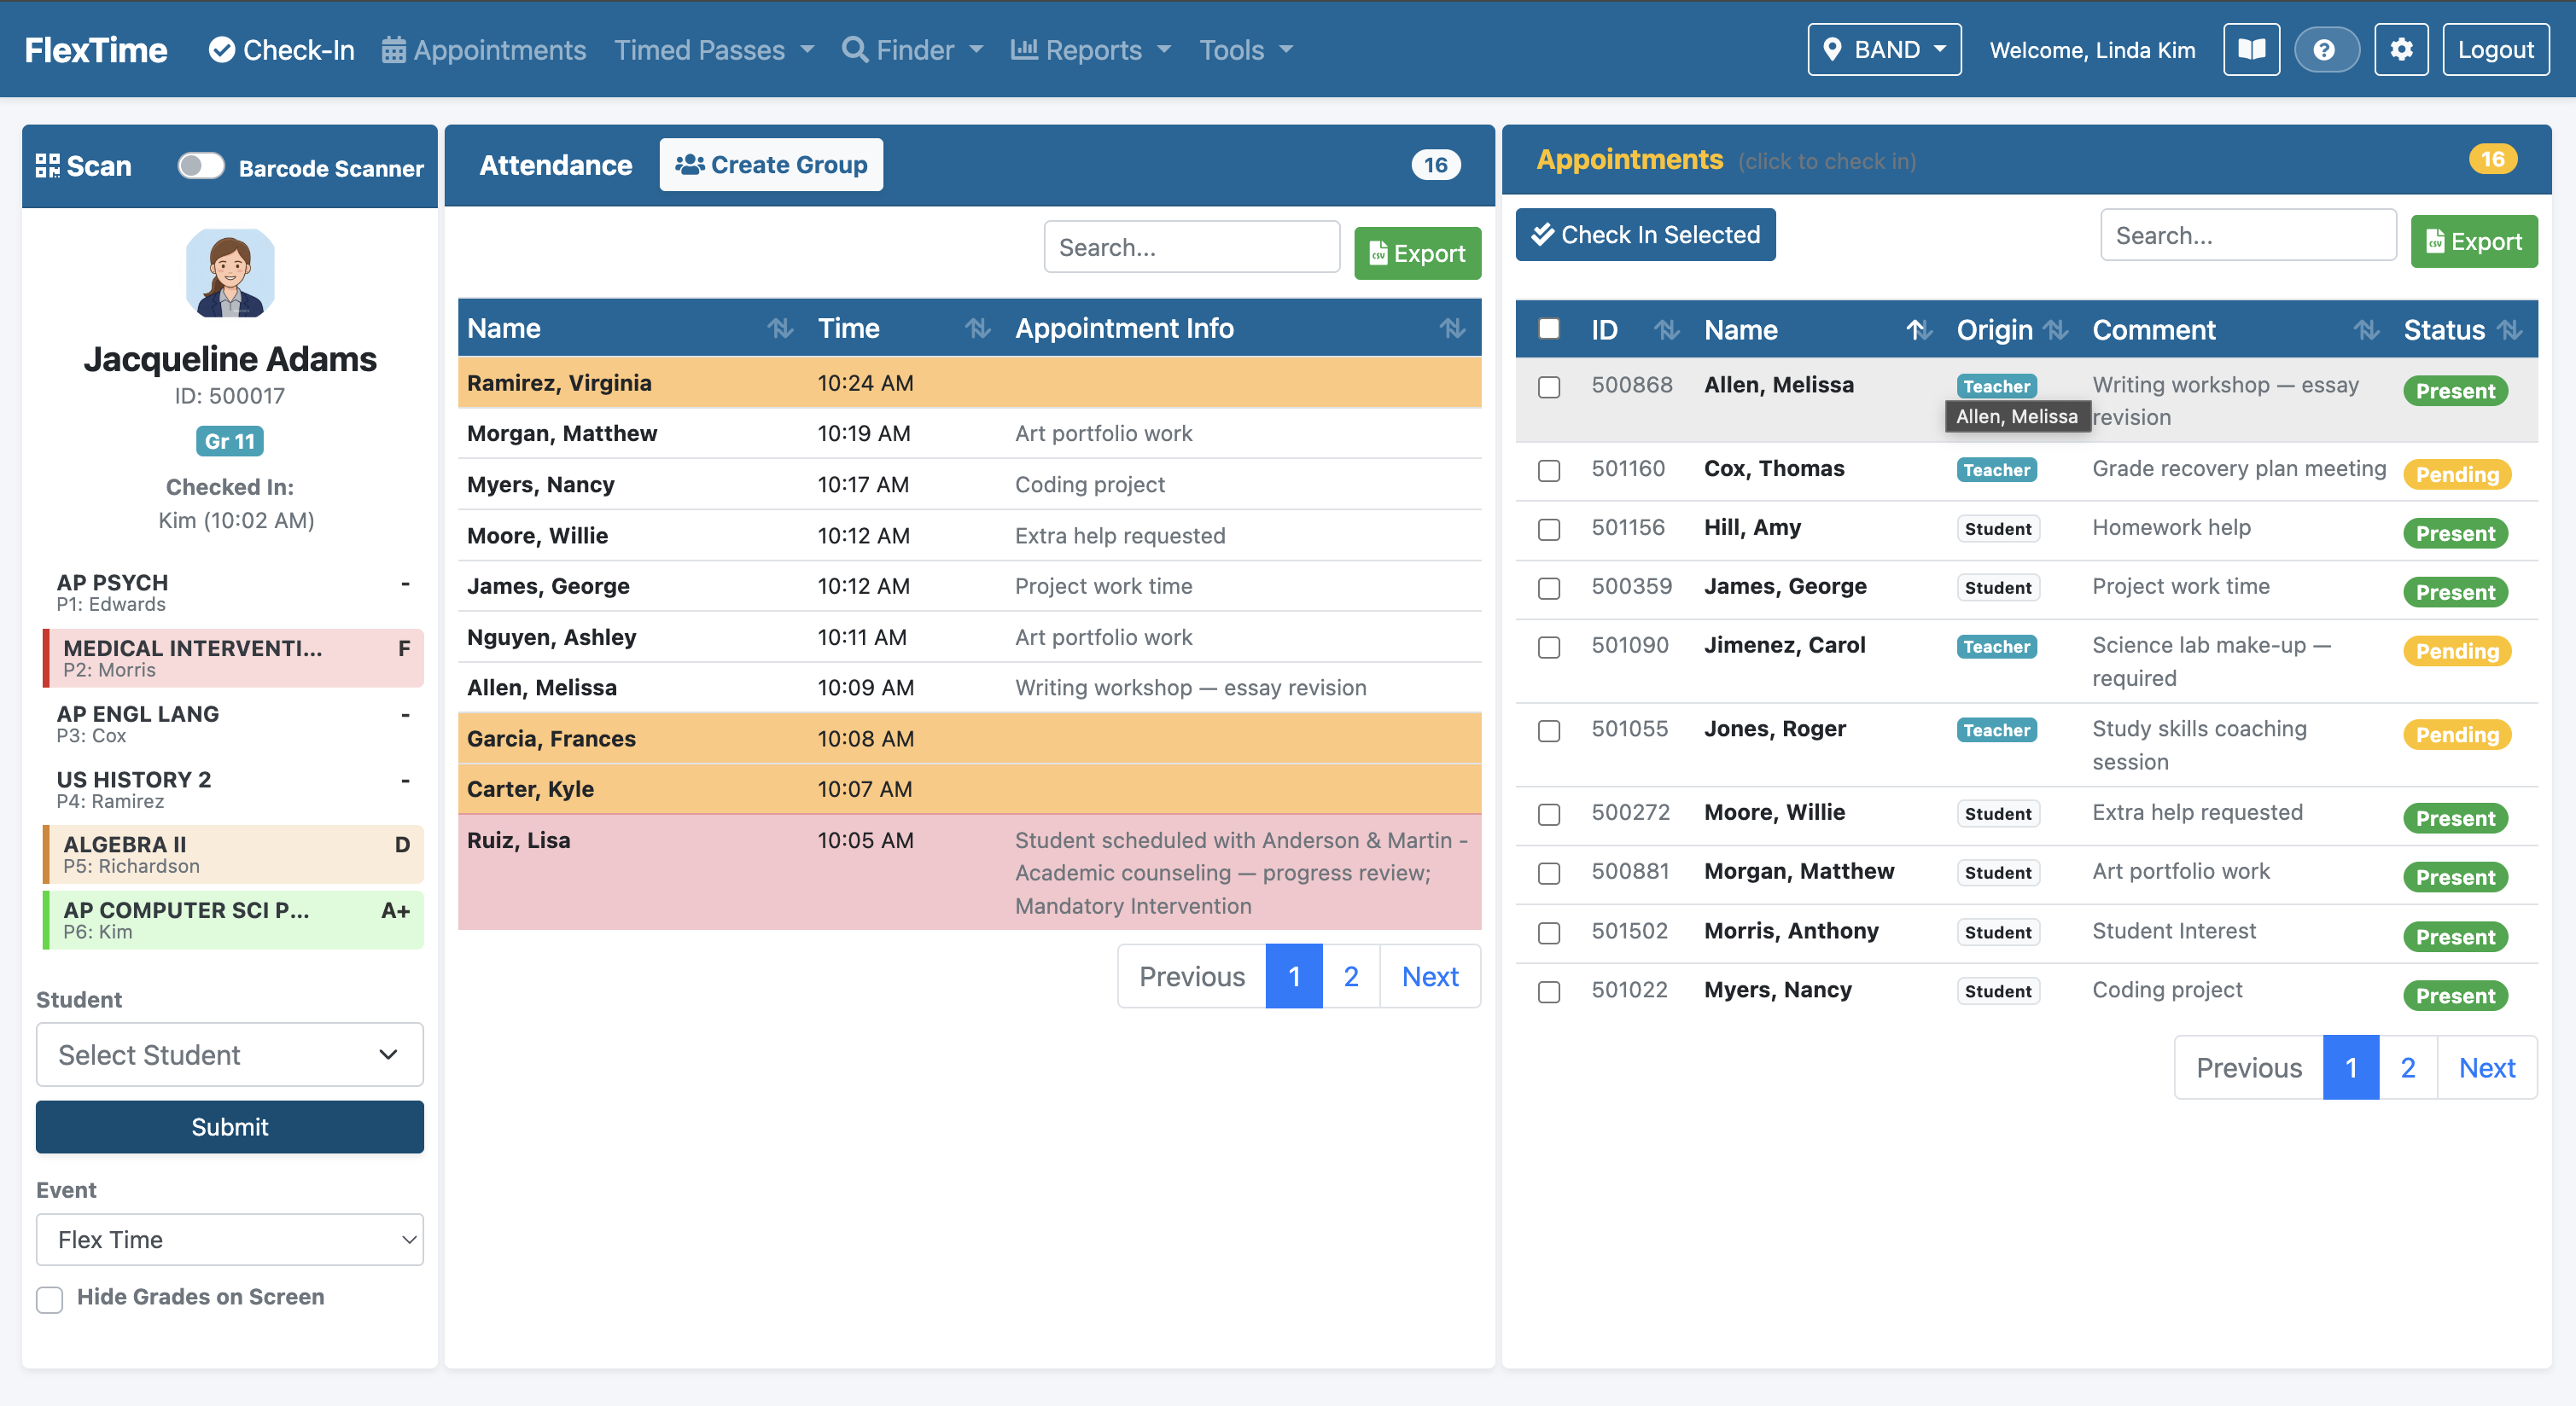This screenshot has width=2576, height=1406.
Task: Select the AP COMPUTER SCI P... class row
Action: (233, 920)
